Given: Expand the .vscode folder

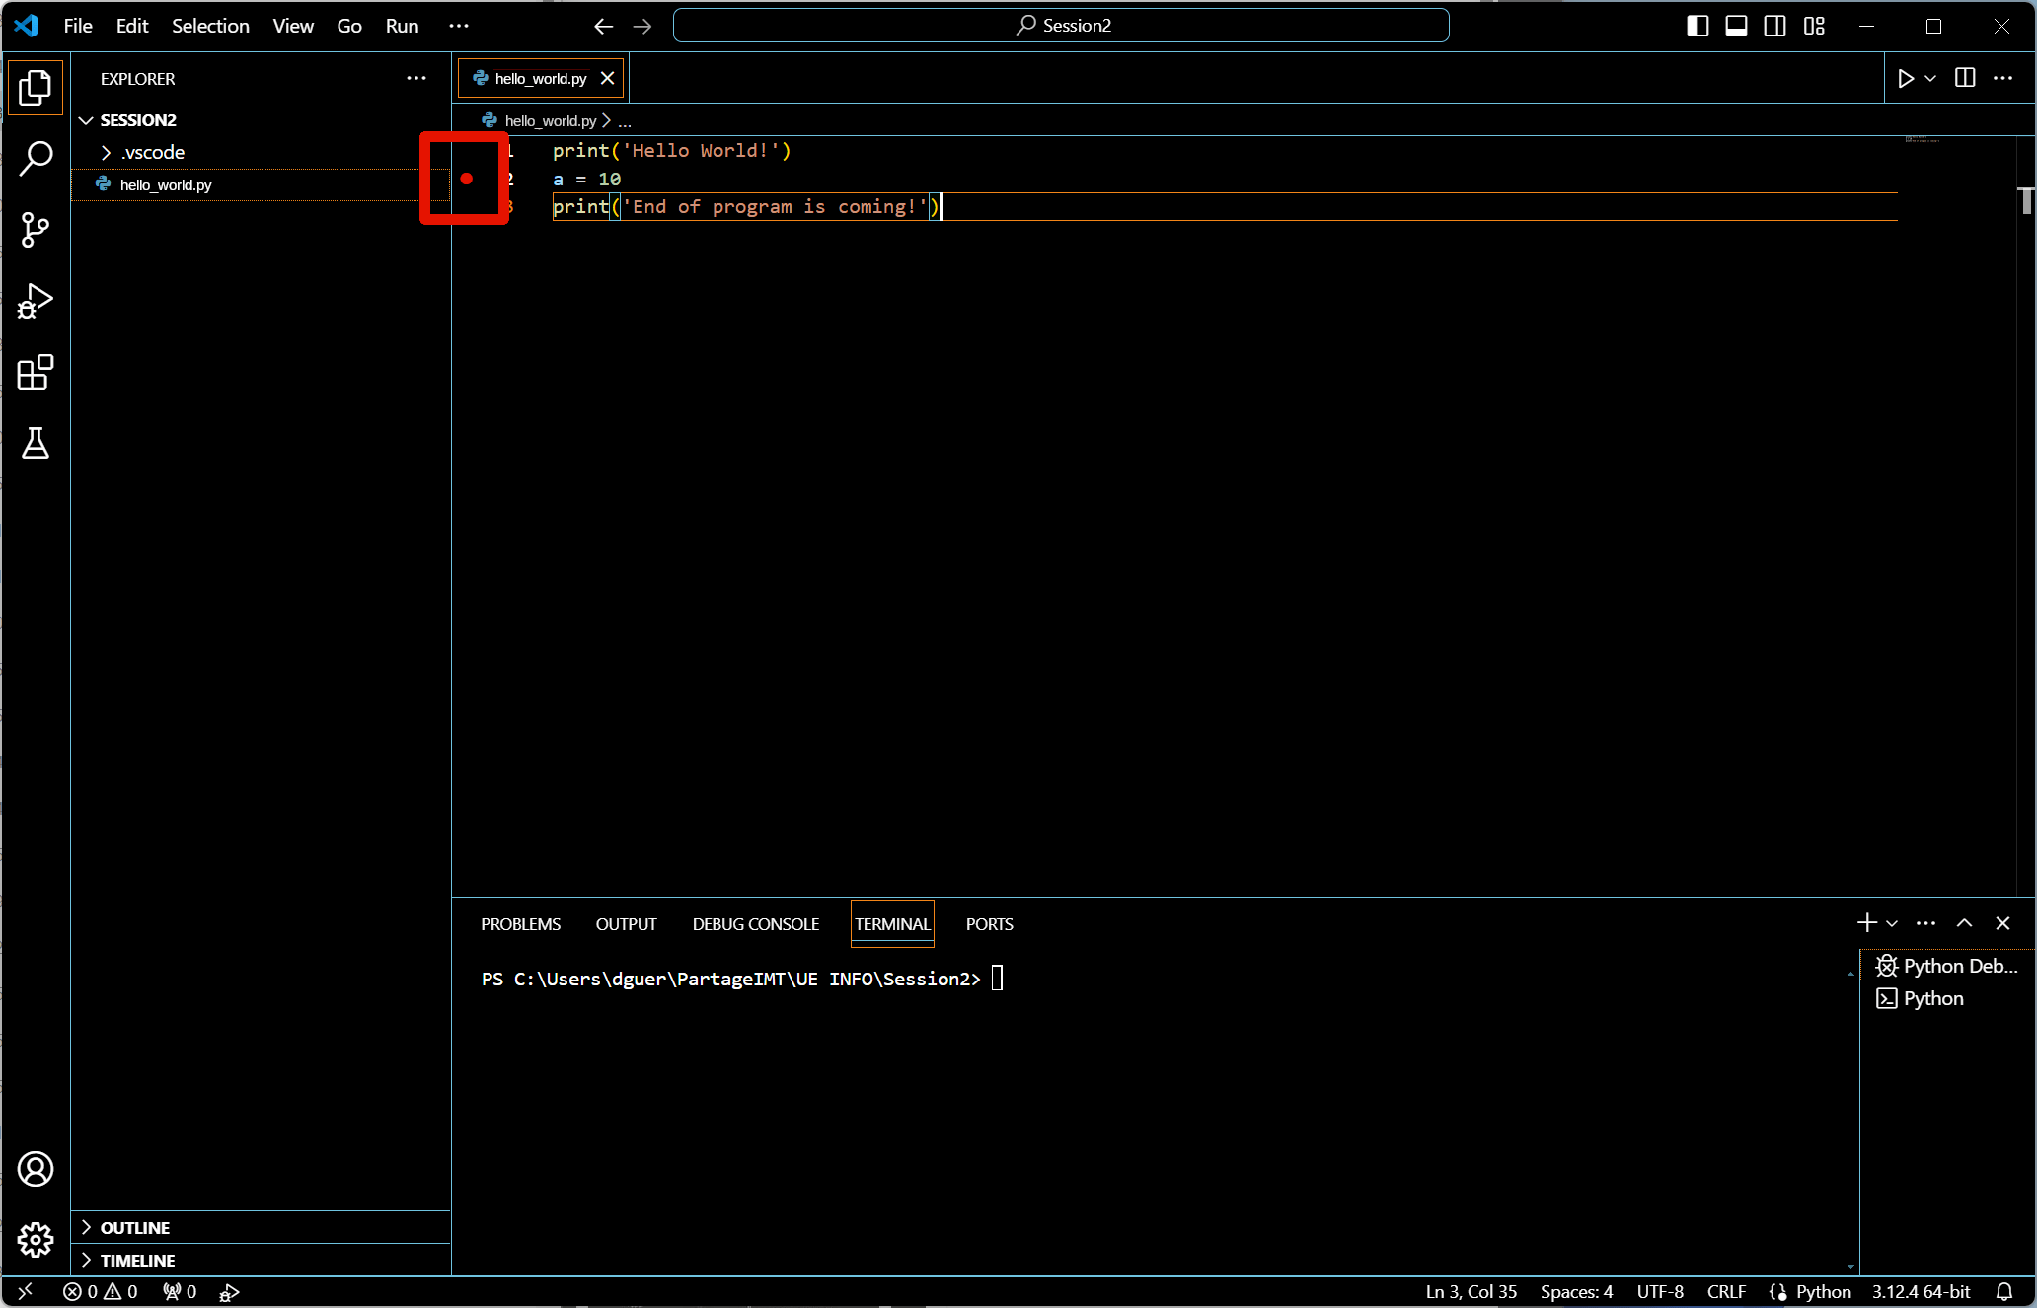Looking at the screenshot, I should point(153,152).
